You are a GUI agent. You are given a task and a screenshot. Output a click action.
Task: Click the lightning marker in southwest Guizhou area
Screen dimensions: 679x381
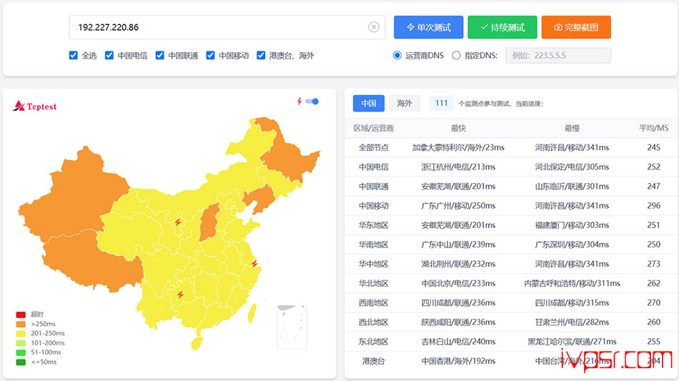coord(181,295)
